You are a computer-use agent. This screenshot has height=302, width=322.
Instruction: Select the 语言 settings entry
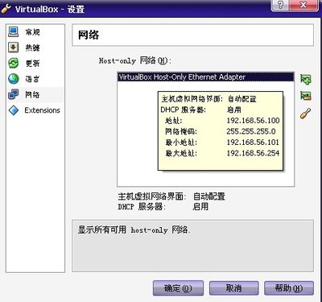[32, 79]
